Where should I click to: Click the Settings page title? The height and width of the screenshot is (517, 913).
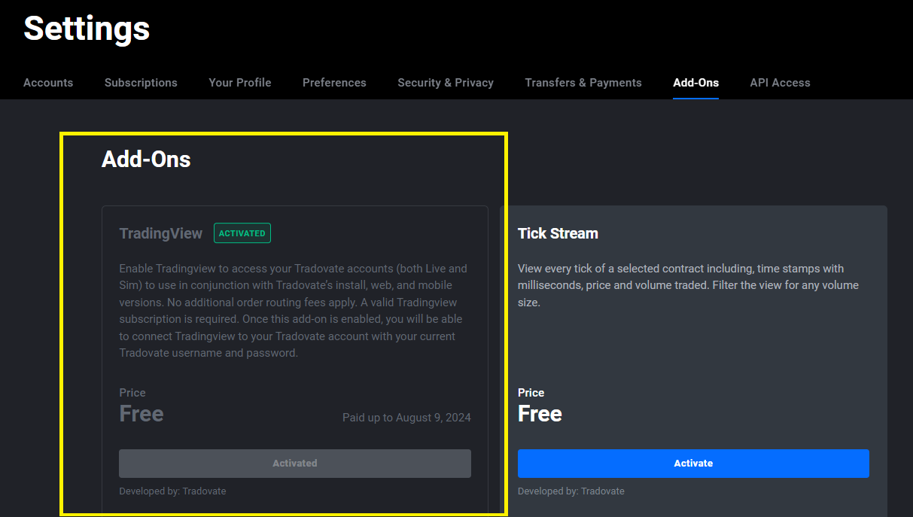[x=87, y=29]
